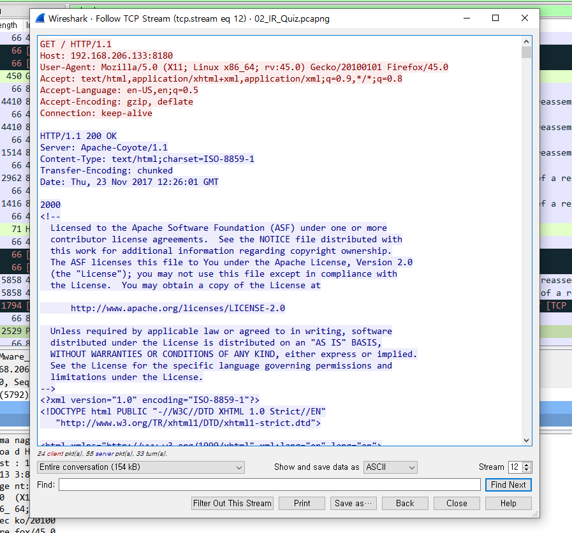Click the stream text scrollbar down arrow
The image size is (572, 533).
(x=526, y=441)
